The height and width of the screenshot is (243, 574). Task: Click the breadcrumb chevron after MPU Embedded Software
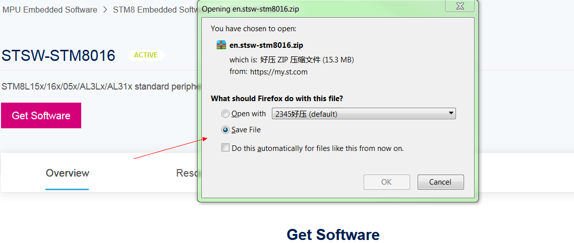tap(105, 10)
